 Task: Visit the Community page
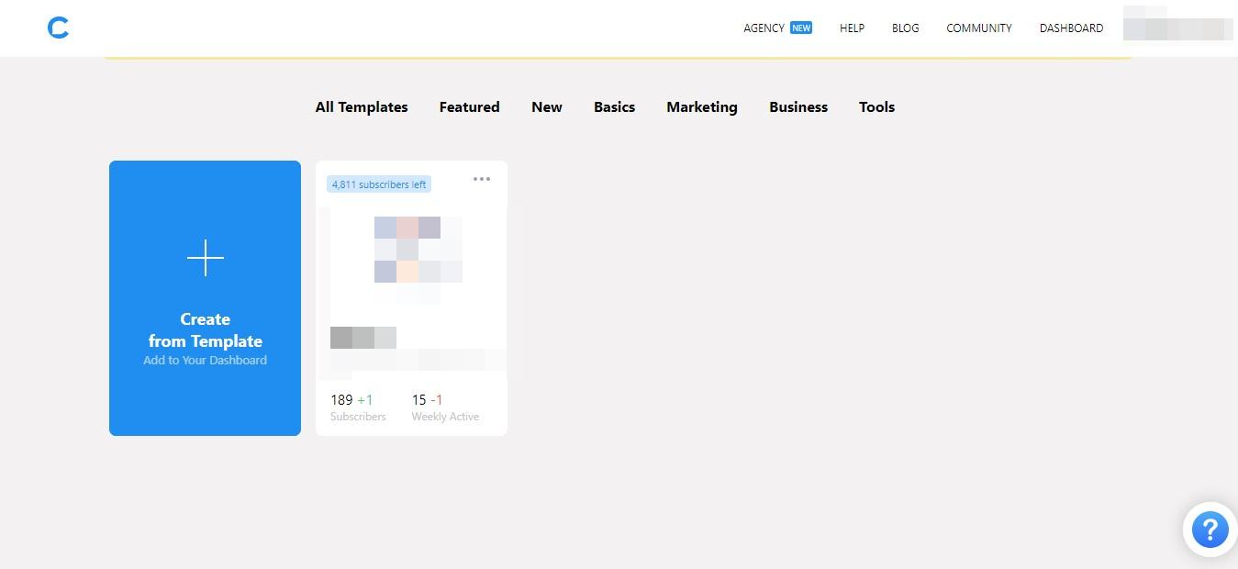point(979,28)
